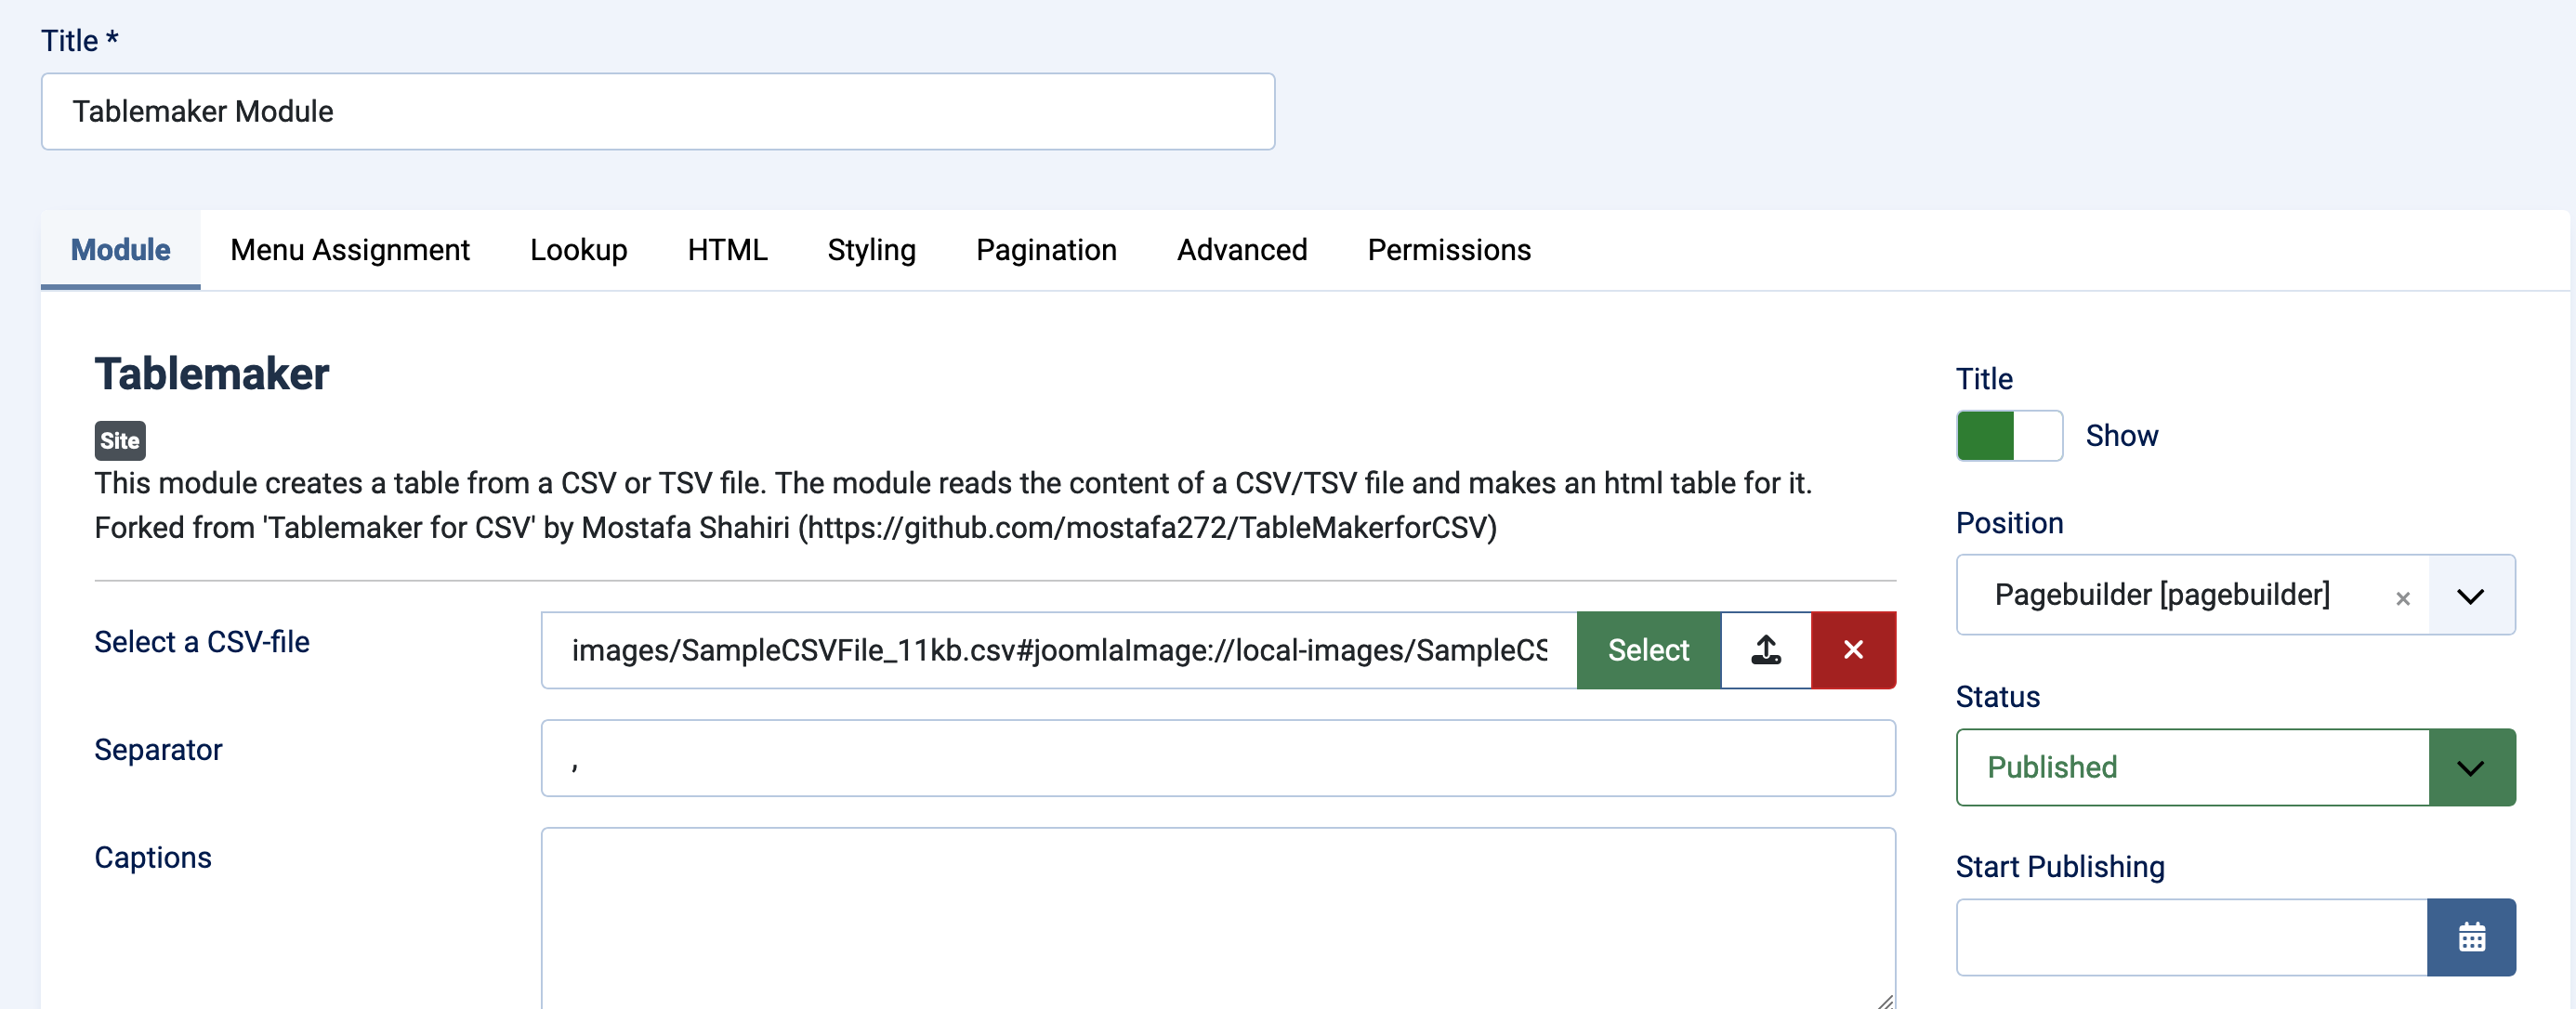Open the Styling tab
Image resolution: width=2576 pixels, height=1009 pixels.
(x=871, y=250)
